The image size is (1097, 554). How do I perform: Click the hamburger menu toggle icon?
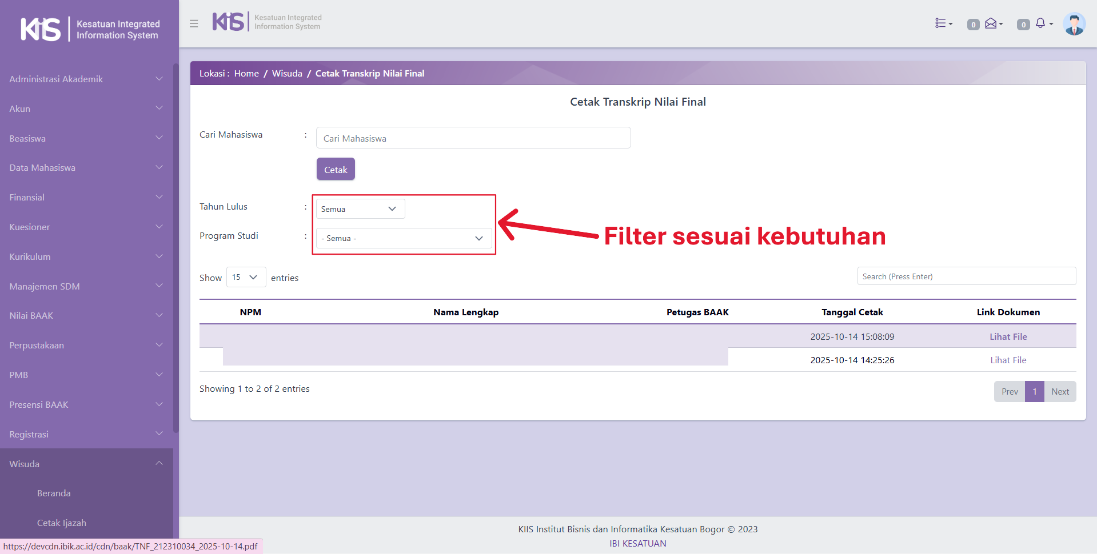coord(194,23)
